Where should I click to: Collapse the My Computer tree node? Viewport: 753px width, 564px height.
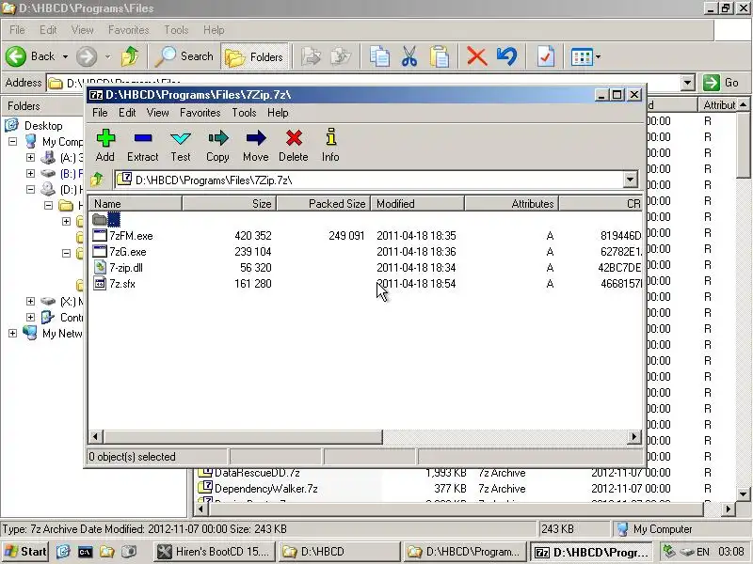coord(12,142)
